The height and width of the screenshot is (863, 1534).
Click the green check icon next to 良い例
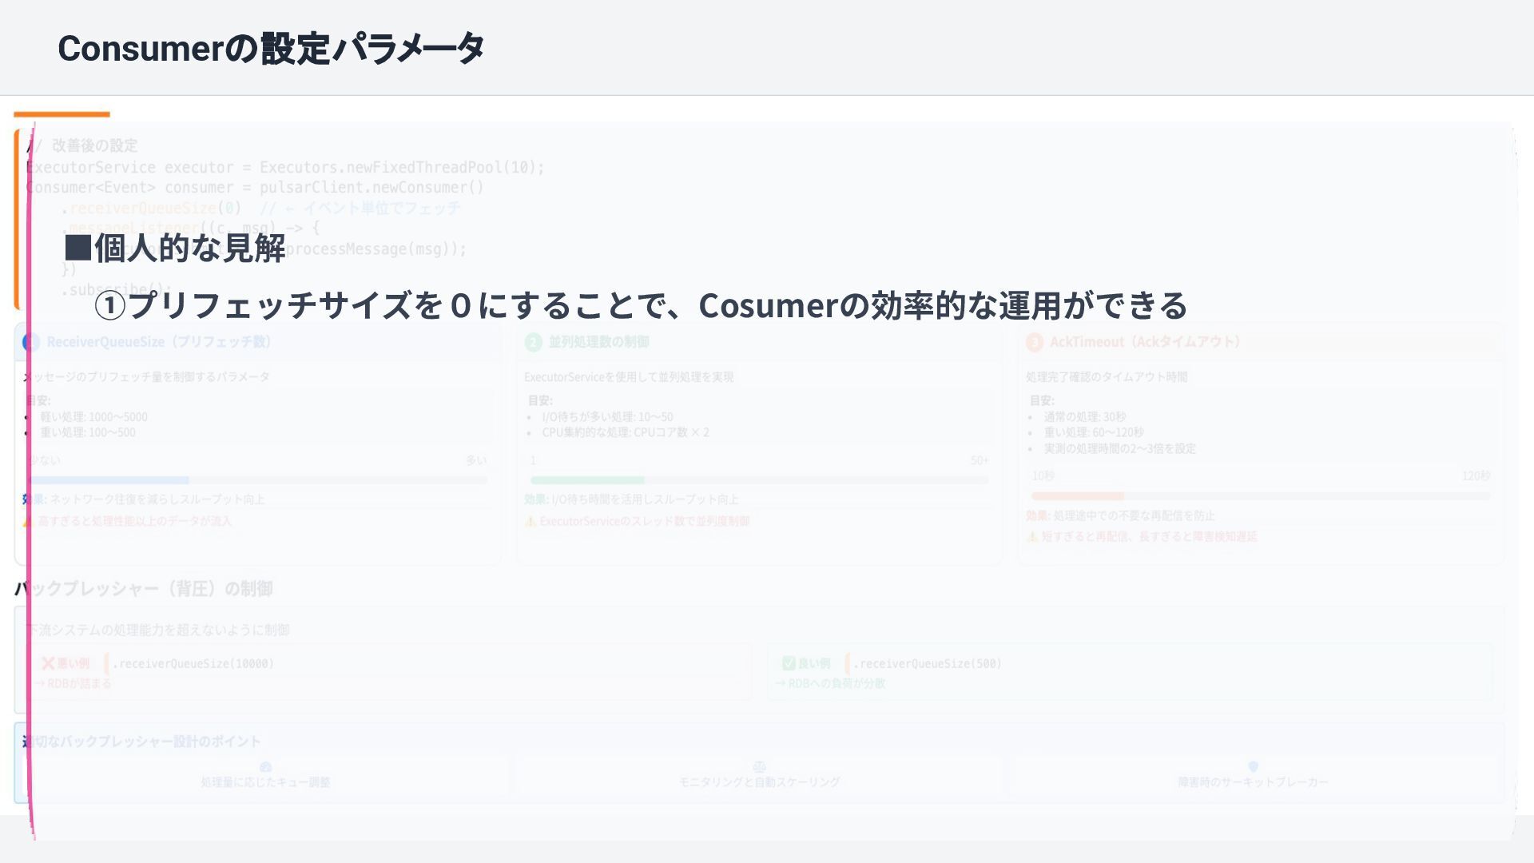pyautogui.click(x=789, y=663)
